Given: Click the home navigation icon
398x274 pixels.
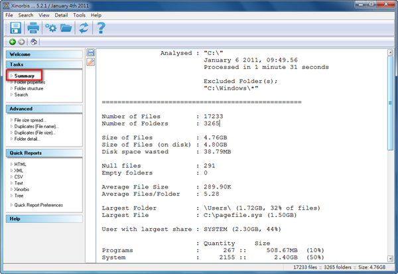Looking at the screenshot, I should click(x=33, y=42).
